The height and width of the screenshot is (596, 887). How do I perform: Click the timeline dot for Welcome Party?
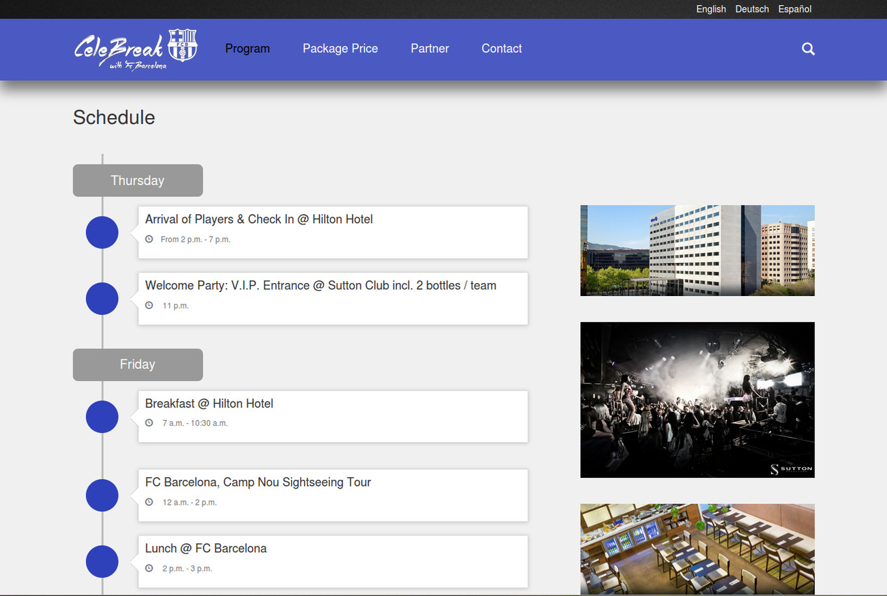pyautogui.click(x=102, y=299)
